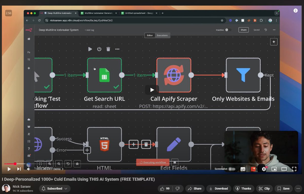This screenshot has width=304, height=194.
Task: Open the n8n home icon
Action: [29, 39]
